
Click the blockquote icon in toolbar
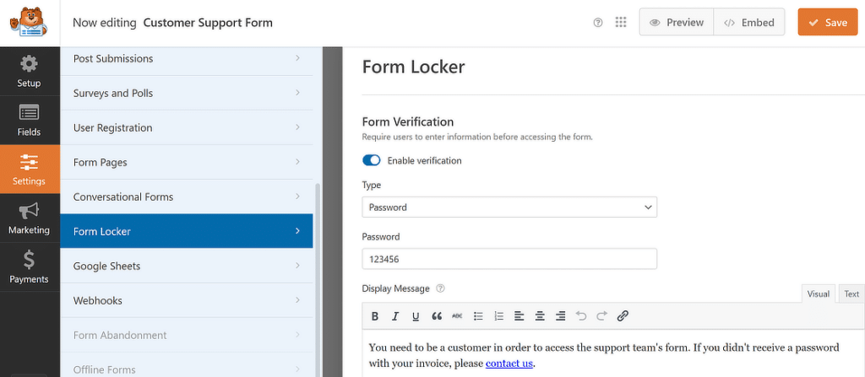point(437,316)
